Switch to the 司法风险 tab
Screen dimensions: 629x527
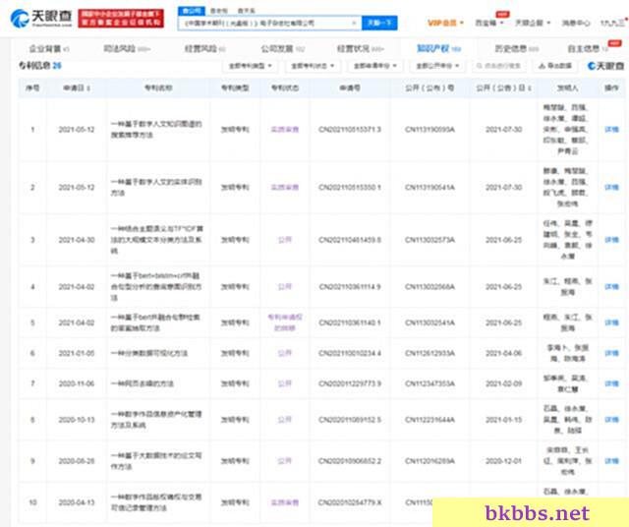(x=127, y=49)
